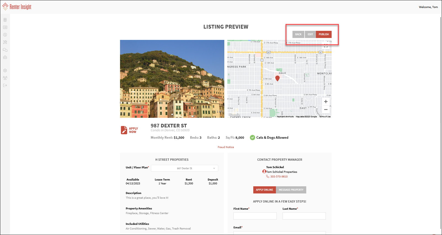Open the listings list icon in sidebar
This screenshot has height=235, width=442.
click(x=5, y=27)
